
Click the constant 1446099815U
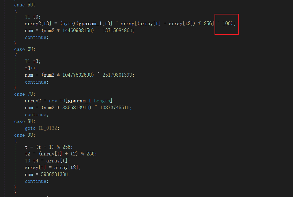78,31
